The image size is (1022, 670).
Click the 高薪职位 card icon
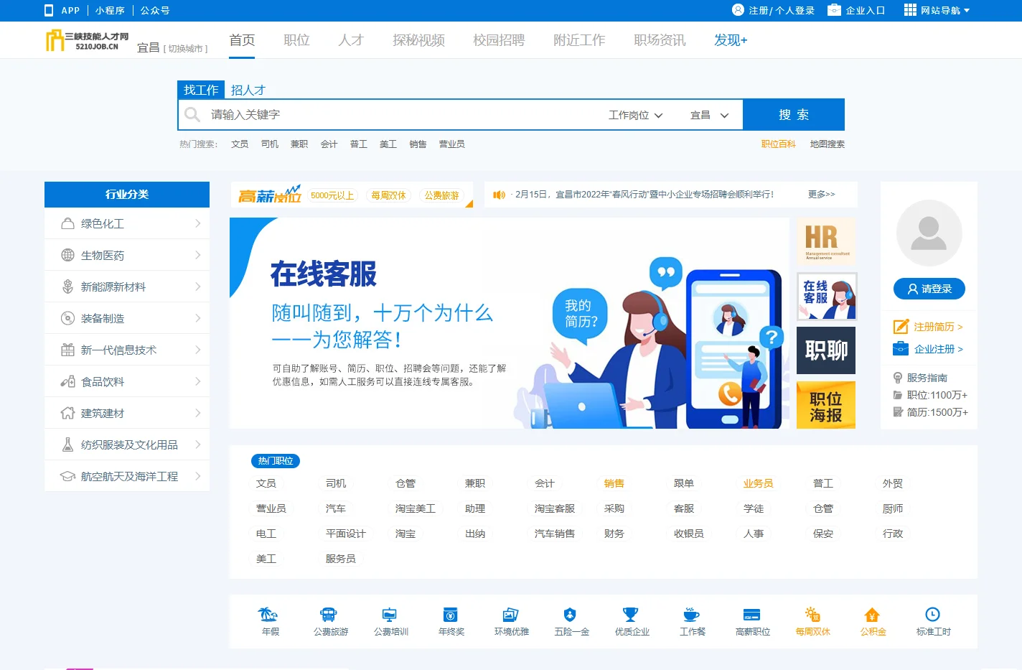click(x=751, y=614)
